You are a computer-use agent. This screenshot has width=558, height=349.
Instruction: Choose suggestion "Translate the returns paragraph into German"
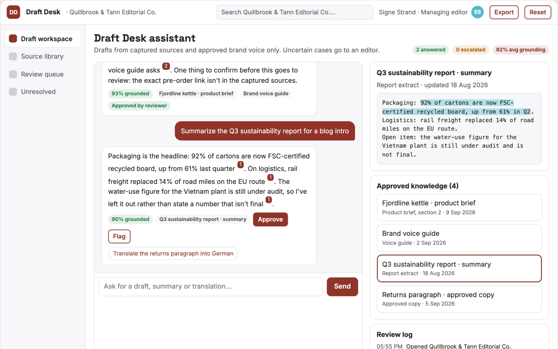173,253
